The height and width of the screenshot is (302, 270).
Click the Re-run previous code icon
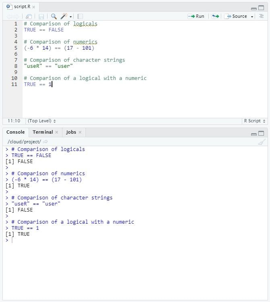click(216, 16)
